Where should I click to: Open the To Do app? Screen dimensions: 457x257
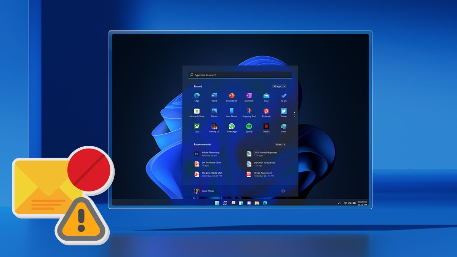(284, 97)
